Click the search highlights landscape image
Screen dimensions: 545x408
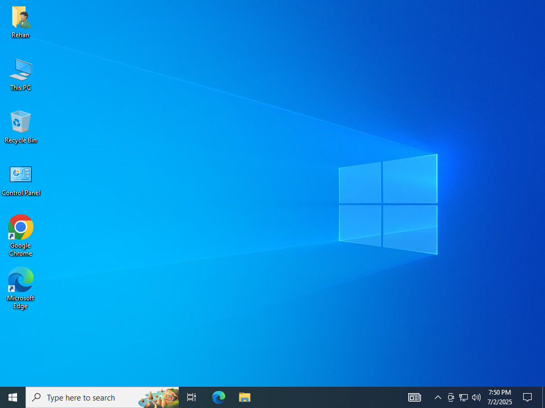click(159, 397)
